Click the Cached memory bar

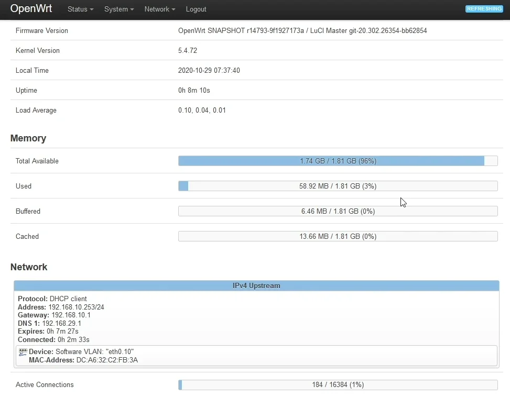338,236
